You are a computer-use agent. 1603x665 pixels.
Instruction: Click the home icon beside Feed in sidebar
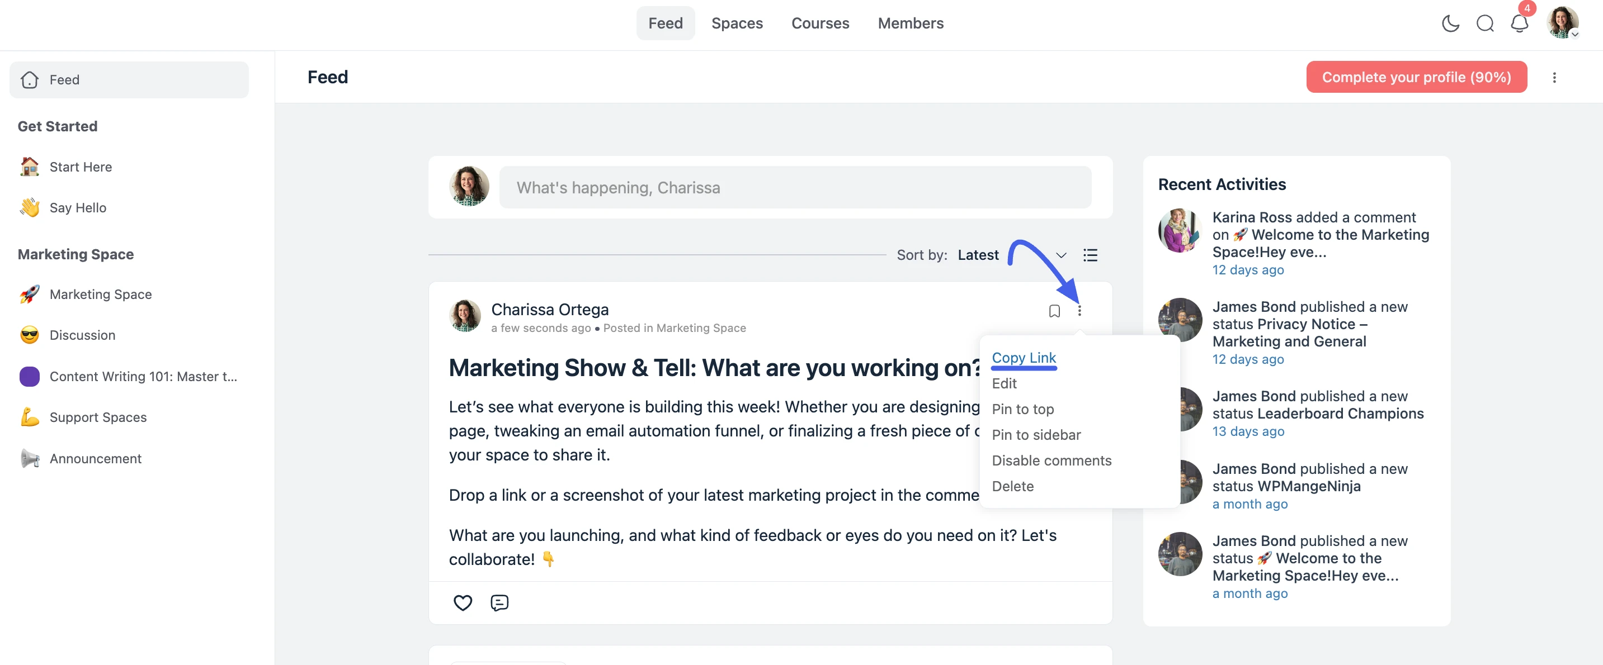(29, 79)
